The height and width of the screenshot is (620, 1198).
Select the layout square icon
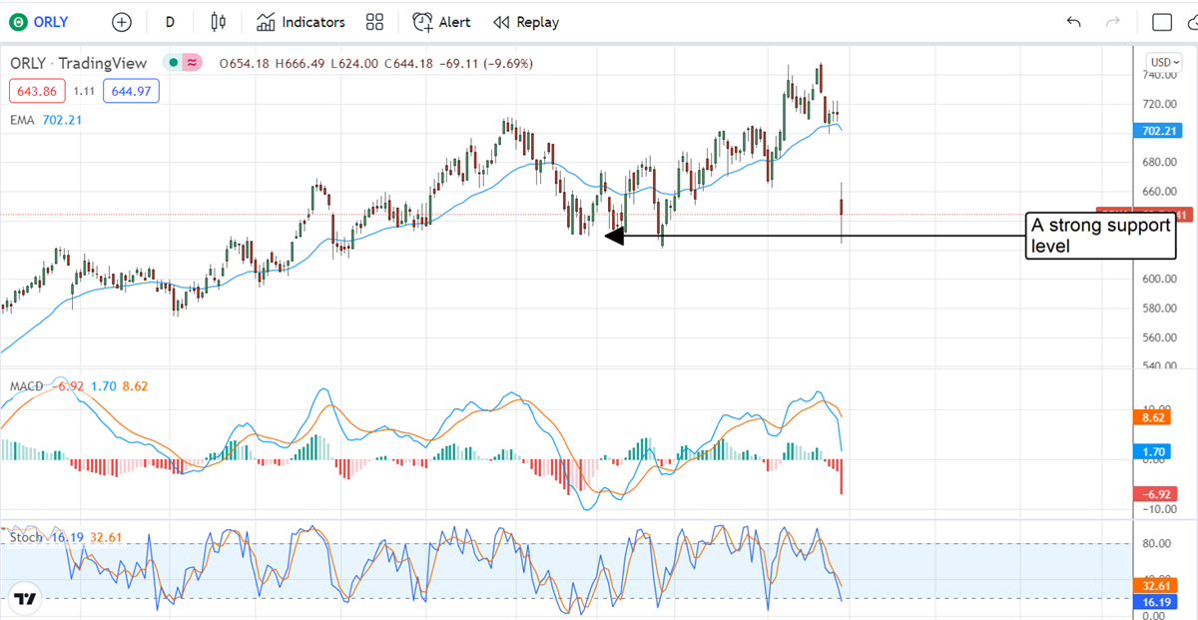1162,22
